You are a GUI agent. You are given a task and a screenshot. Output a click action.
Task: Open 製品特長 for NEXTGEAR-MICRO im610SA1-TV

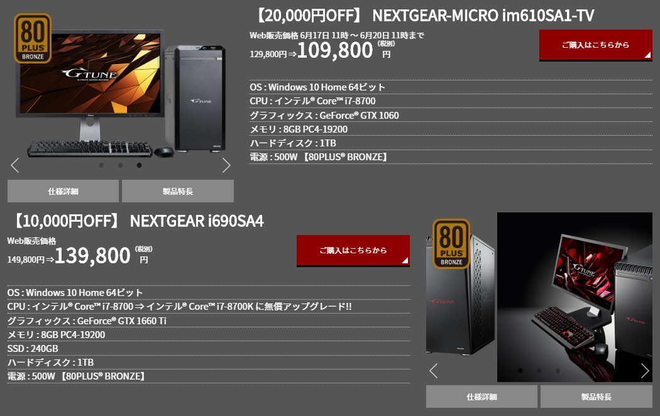coord(178,191)
